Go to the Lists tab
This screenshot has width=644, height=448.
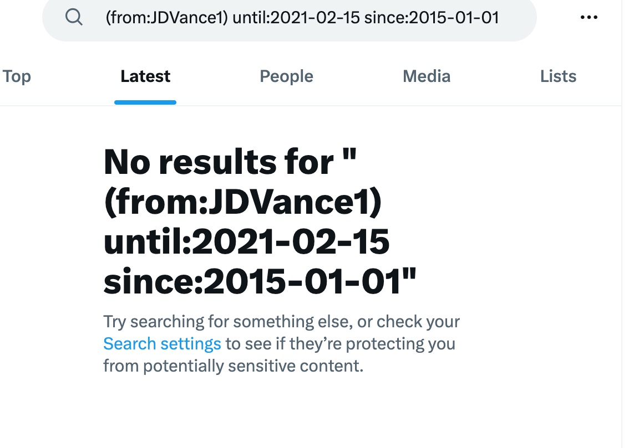[x=558, y=76]
